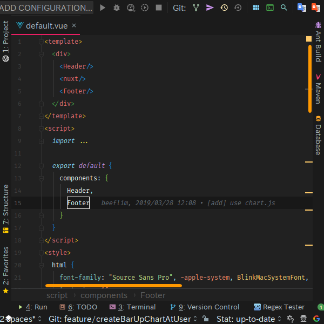Collapse the script block on line 8

click(41, 129)
